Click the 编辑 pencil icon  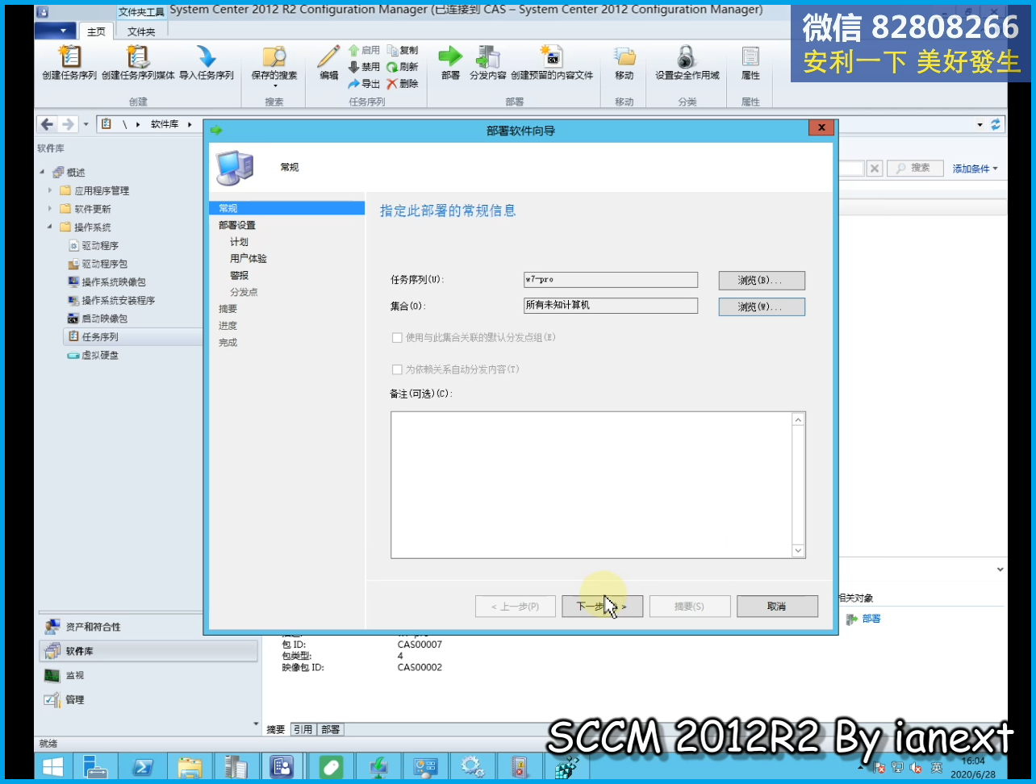click(x=328, y=56)
